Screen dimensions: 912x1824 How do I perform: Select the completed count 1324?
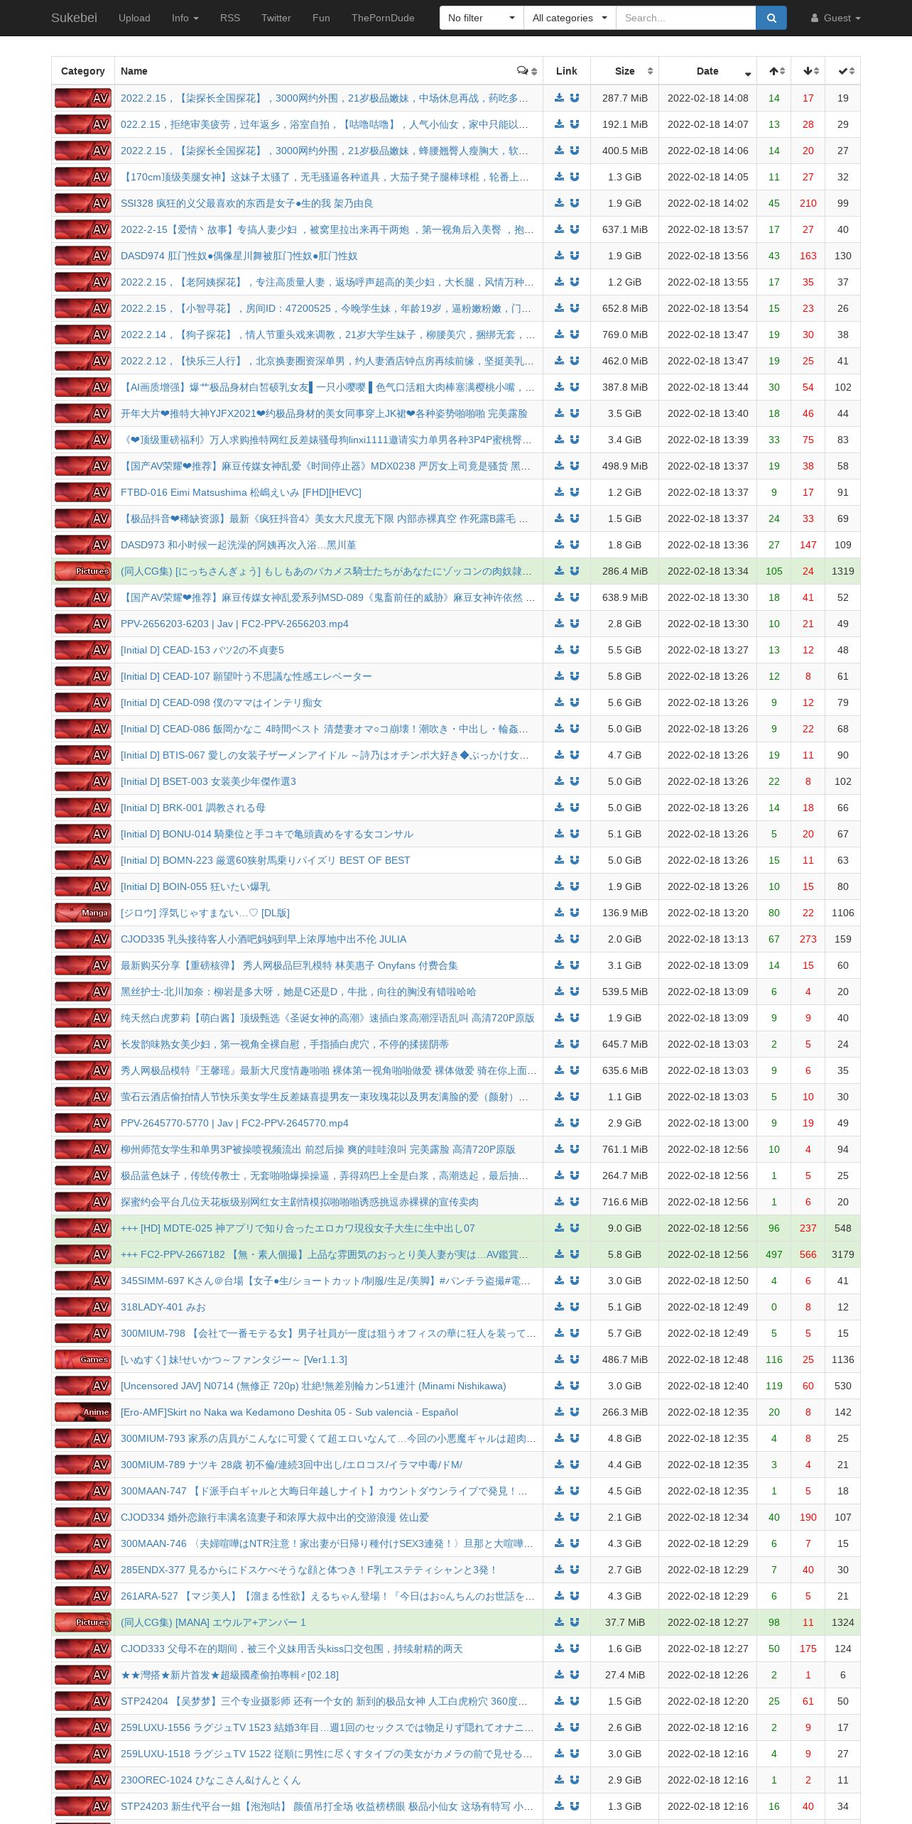click(x=843, y=1622)
